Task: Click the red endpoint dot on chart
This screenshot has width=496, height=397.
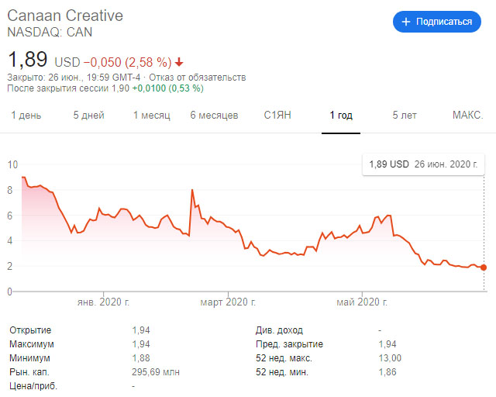Action: pos(484,268)
